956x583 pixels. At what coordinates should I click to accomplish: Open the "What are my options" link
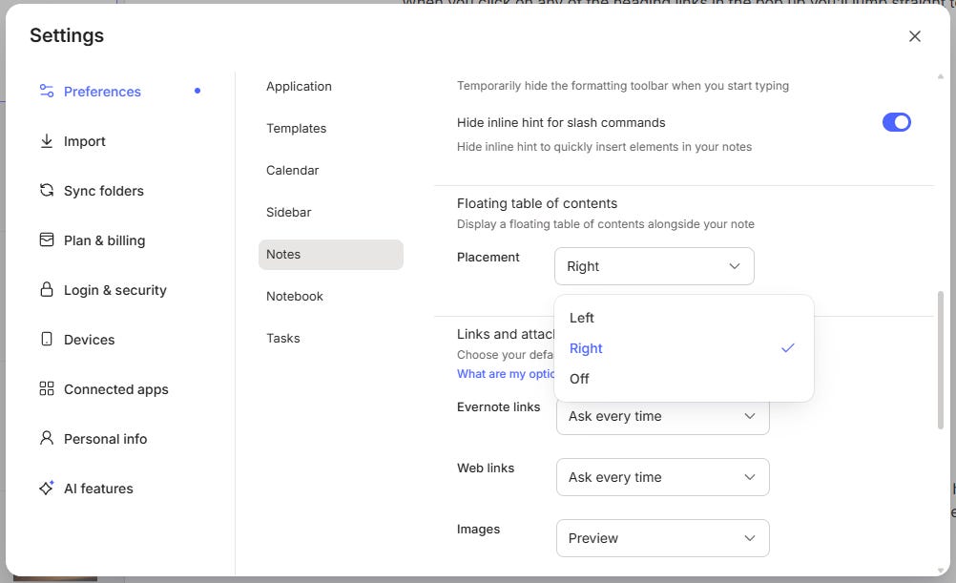(506, 374)
